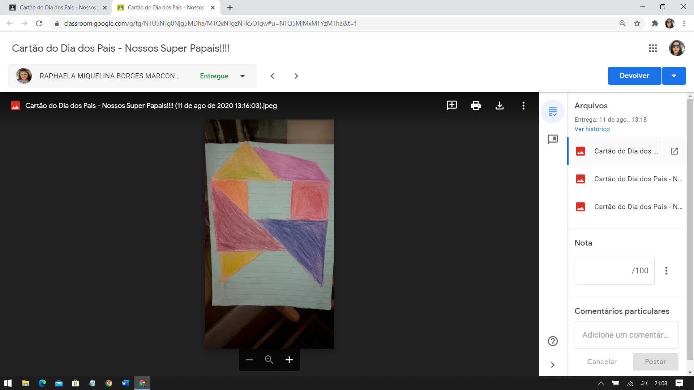Click student name RAPHAELA MIQUELINA BORGES
694x390 pixels.
click(x=110, y=76)
